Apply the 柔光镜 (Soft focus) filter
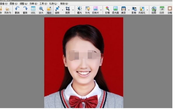The width and height of the screenshot is (178, 109). click(115, 10)
